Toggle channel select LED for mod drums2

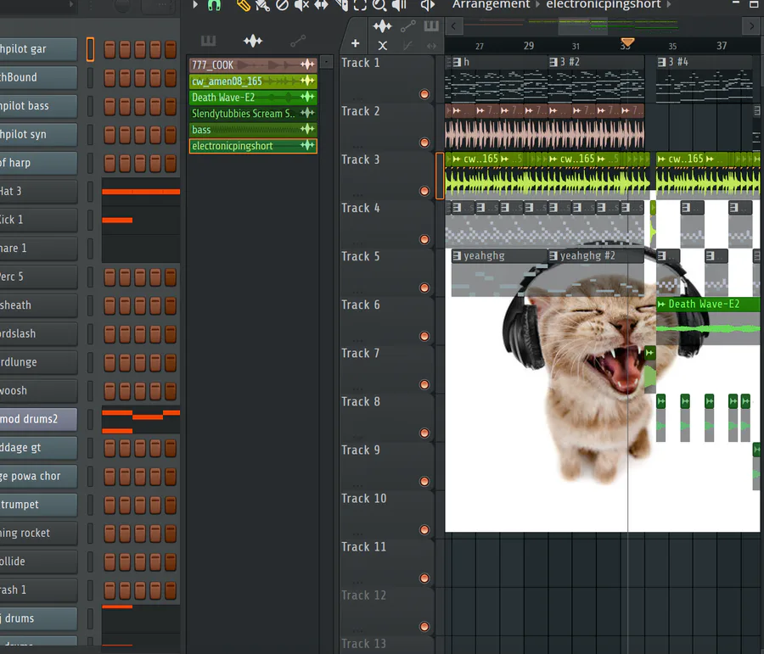point(90,419)
